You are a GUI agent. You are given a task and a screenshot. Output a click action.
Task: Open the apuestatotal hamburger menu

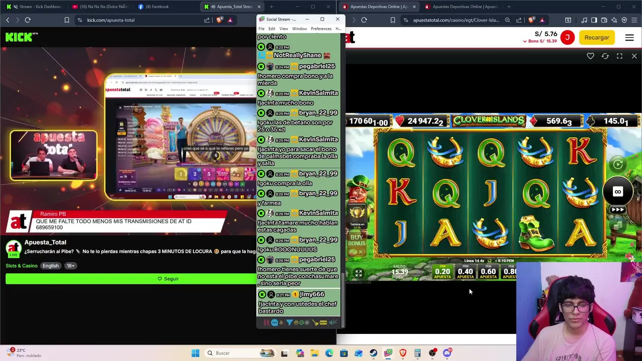tap(629, 38)
